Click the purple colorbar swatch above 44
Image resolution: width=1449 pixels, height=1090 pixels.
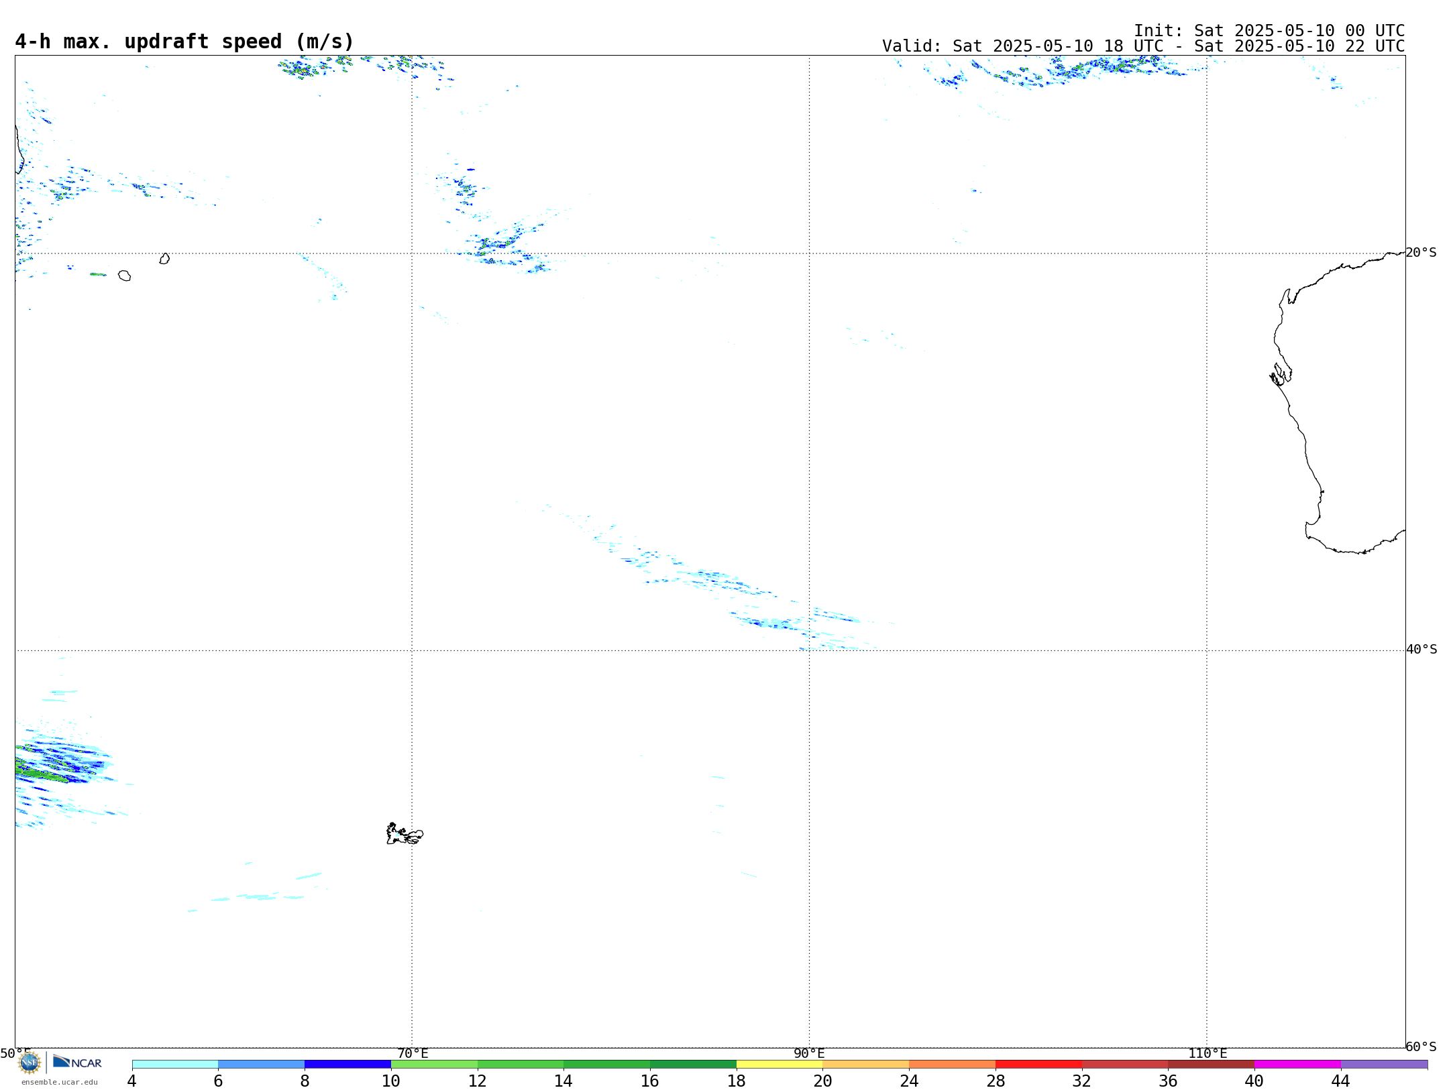tap(1384, 1064)
